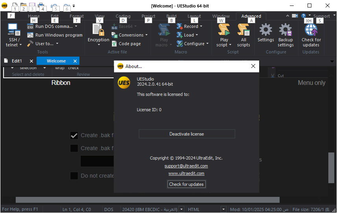This screenshot has width=337, height=213.
Task: Expand Quick Access Toolbar customize arrow
Action: (74, 6)
